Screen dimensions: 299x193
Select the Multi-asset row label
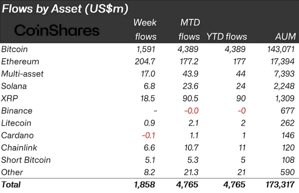[22, 74]
